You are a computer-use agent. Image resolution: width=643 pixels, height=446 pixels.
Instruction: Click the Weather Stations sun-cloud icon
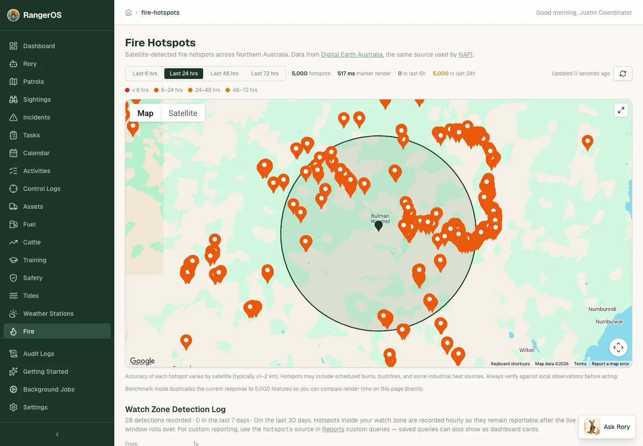13,314
